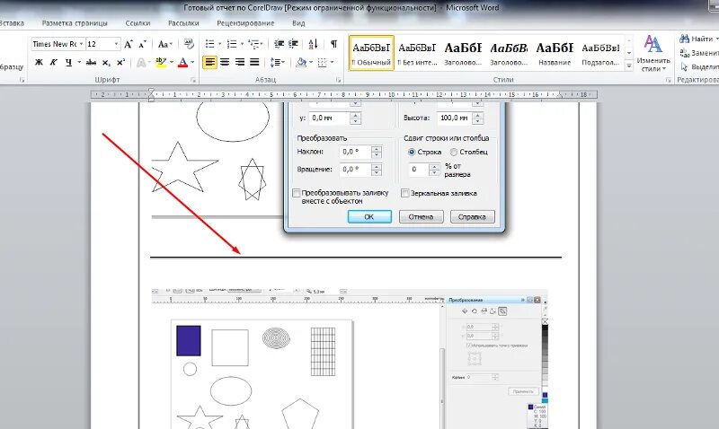Expand the highlight color dropdown arrow

click(172, 62)
